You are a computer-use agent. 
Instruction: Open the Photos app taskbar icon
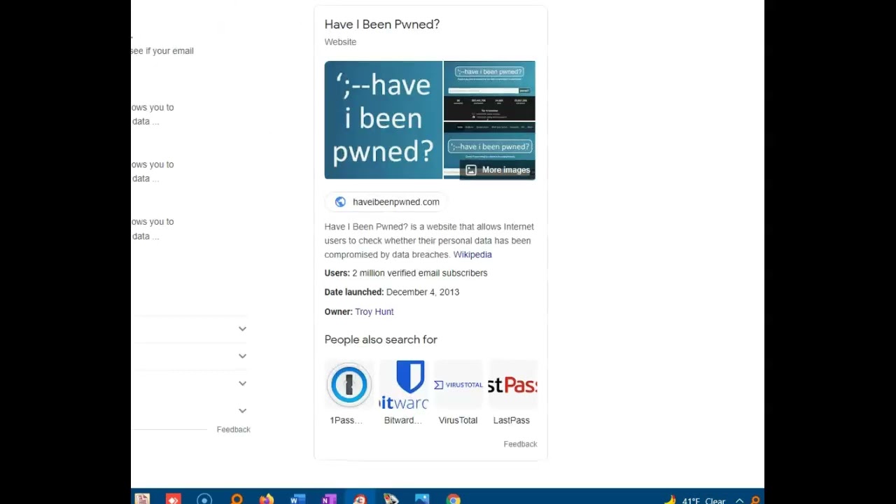coord(422,499)
